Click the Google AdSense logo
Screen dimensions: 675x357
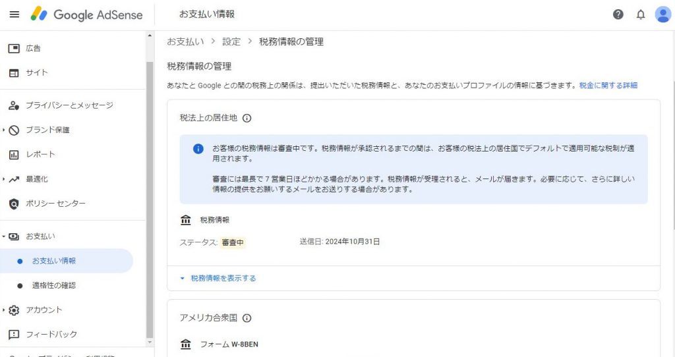pyautogui.click(x=86, y=14)
